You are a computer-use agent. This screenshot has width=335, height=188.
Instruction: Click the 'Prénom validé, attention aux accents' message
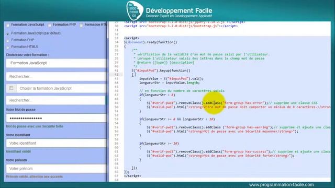(x=35, y=177)
